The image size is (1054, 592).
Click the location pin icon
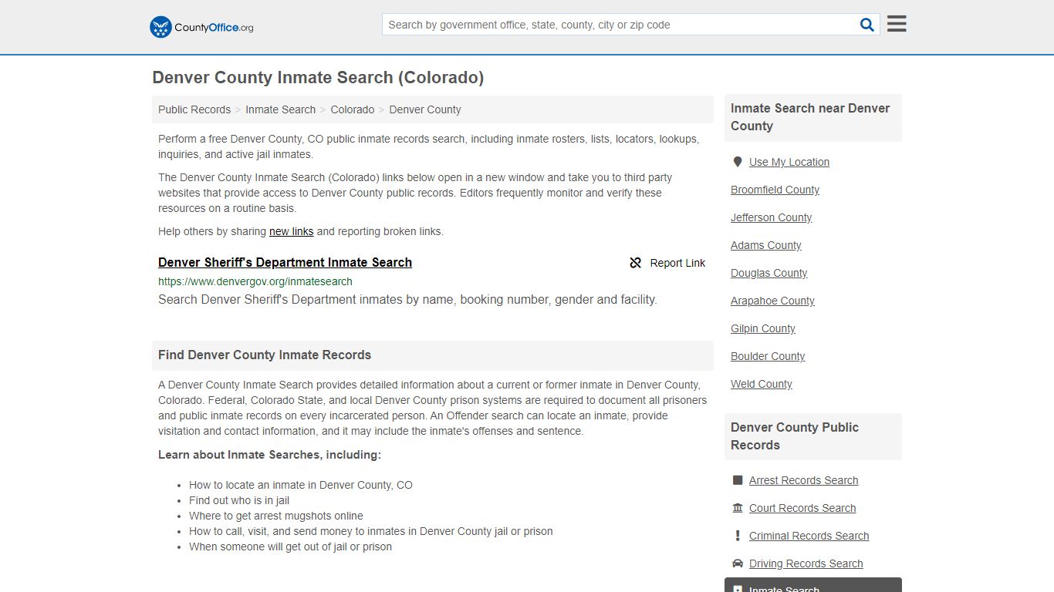click(738, 162)
